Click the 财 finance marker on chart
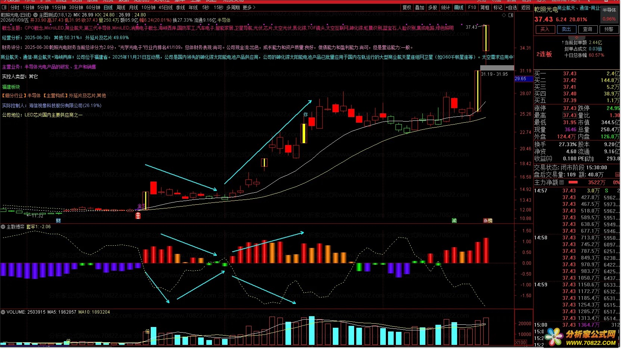 58,220
